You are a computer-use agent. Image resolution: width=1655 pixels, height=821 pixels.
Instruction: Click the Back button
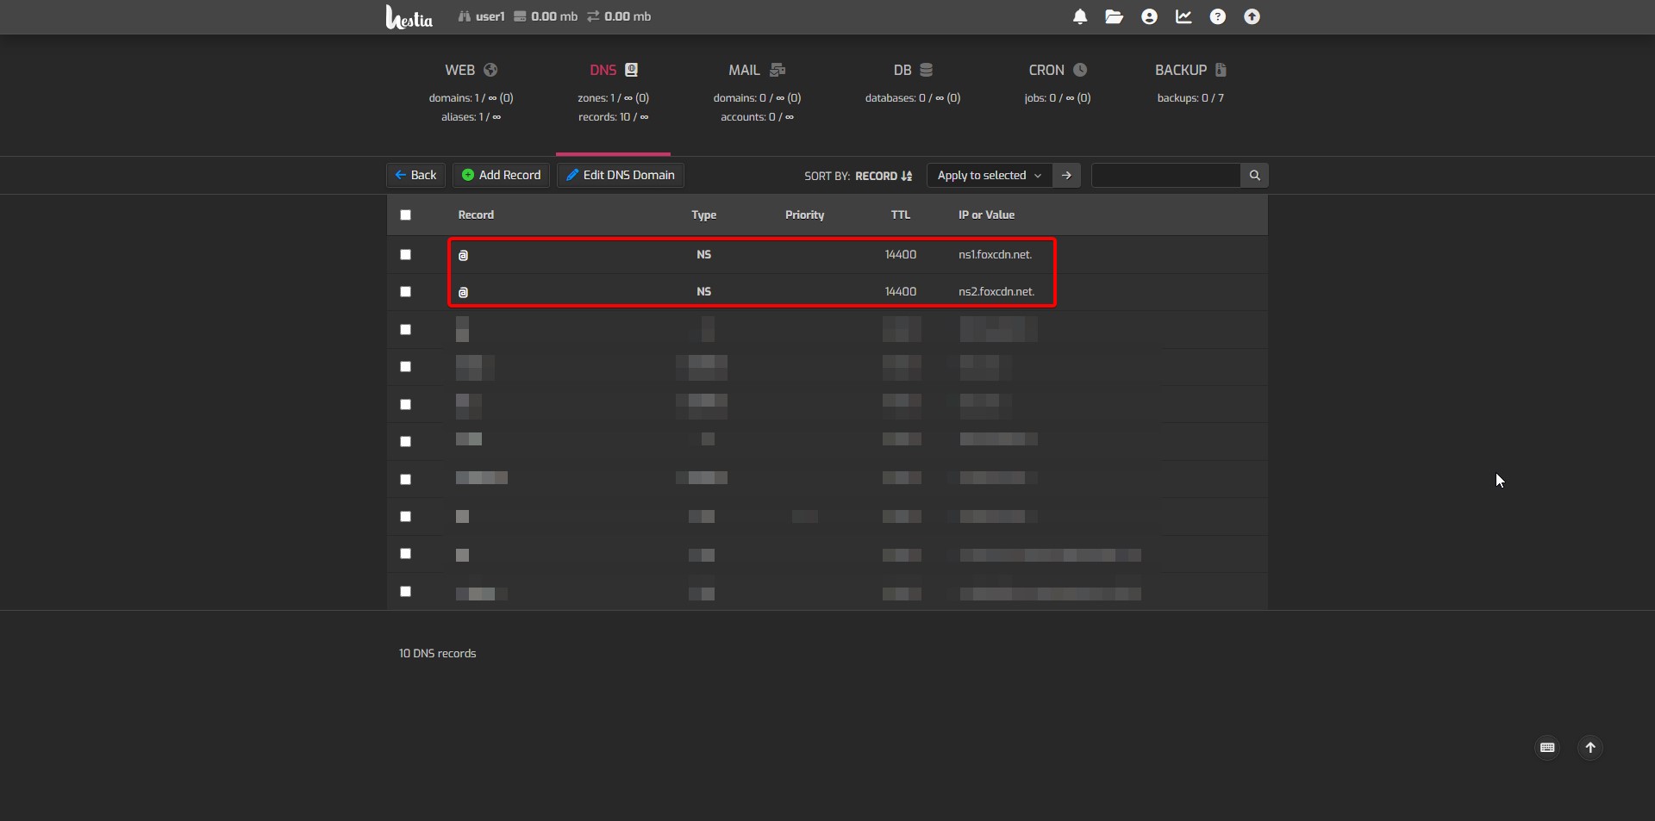415,176
